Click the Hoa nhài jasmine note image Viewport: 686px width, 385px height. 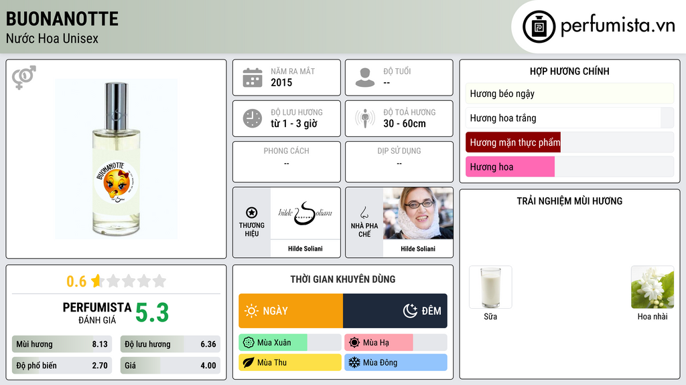653,287
